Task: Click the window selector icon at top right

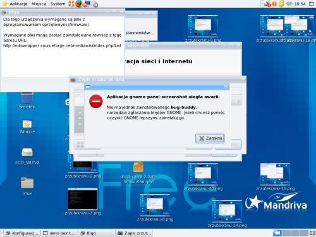Action: point(312,4)
